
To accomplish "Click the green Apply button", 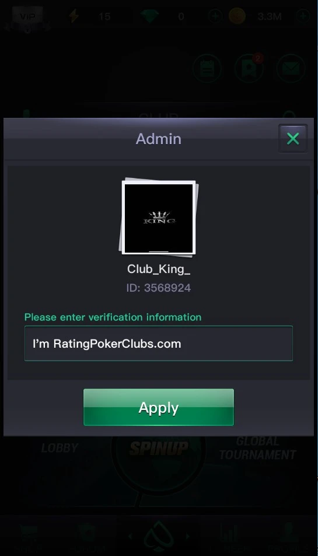I will pyautogui.click(x=159, y=407).
